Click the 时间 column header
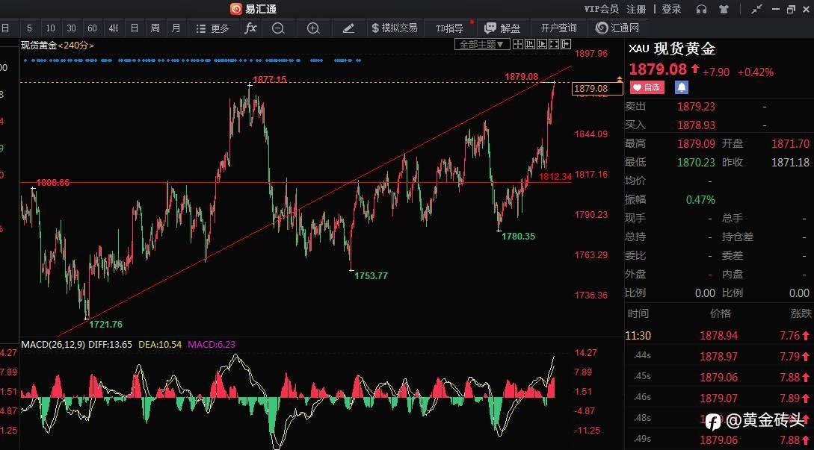814x450 pixels. coord(638,313)
